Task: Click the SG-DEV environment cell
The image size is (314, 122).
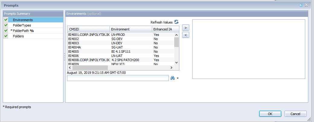Action: coord(117,39)
